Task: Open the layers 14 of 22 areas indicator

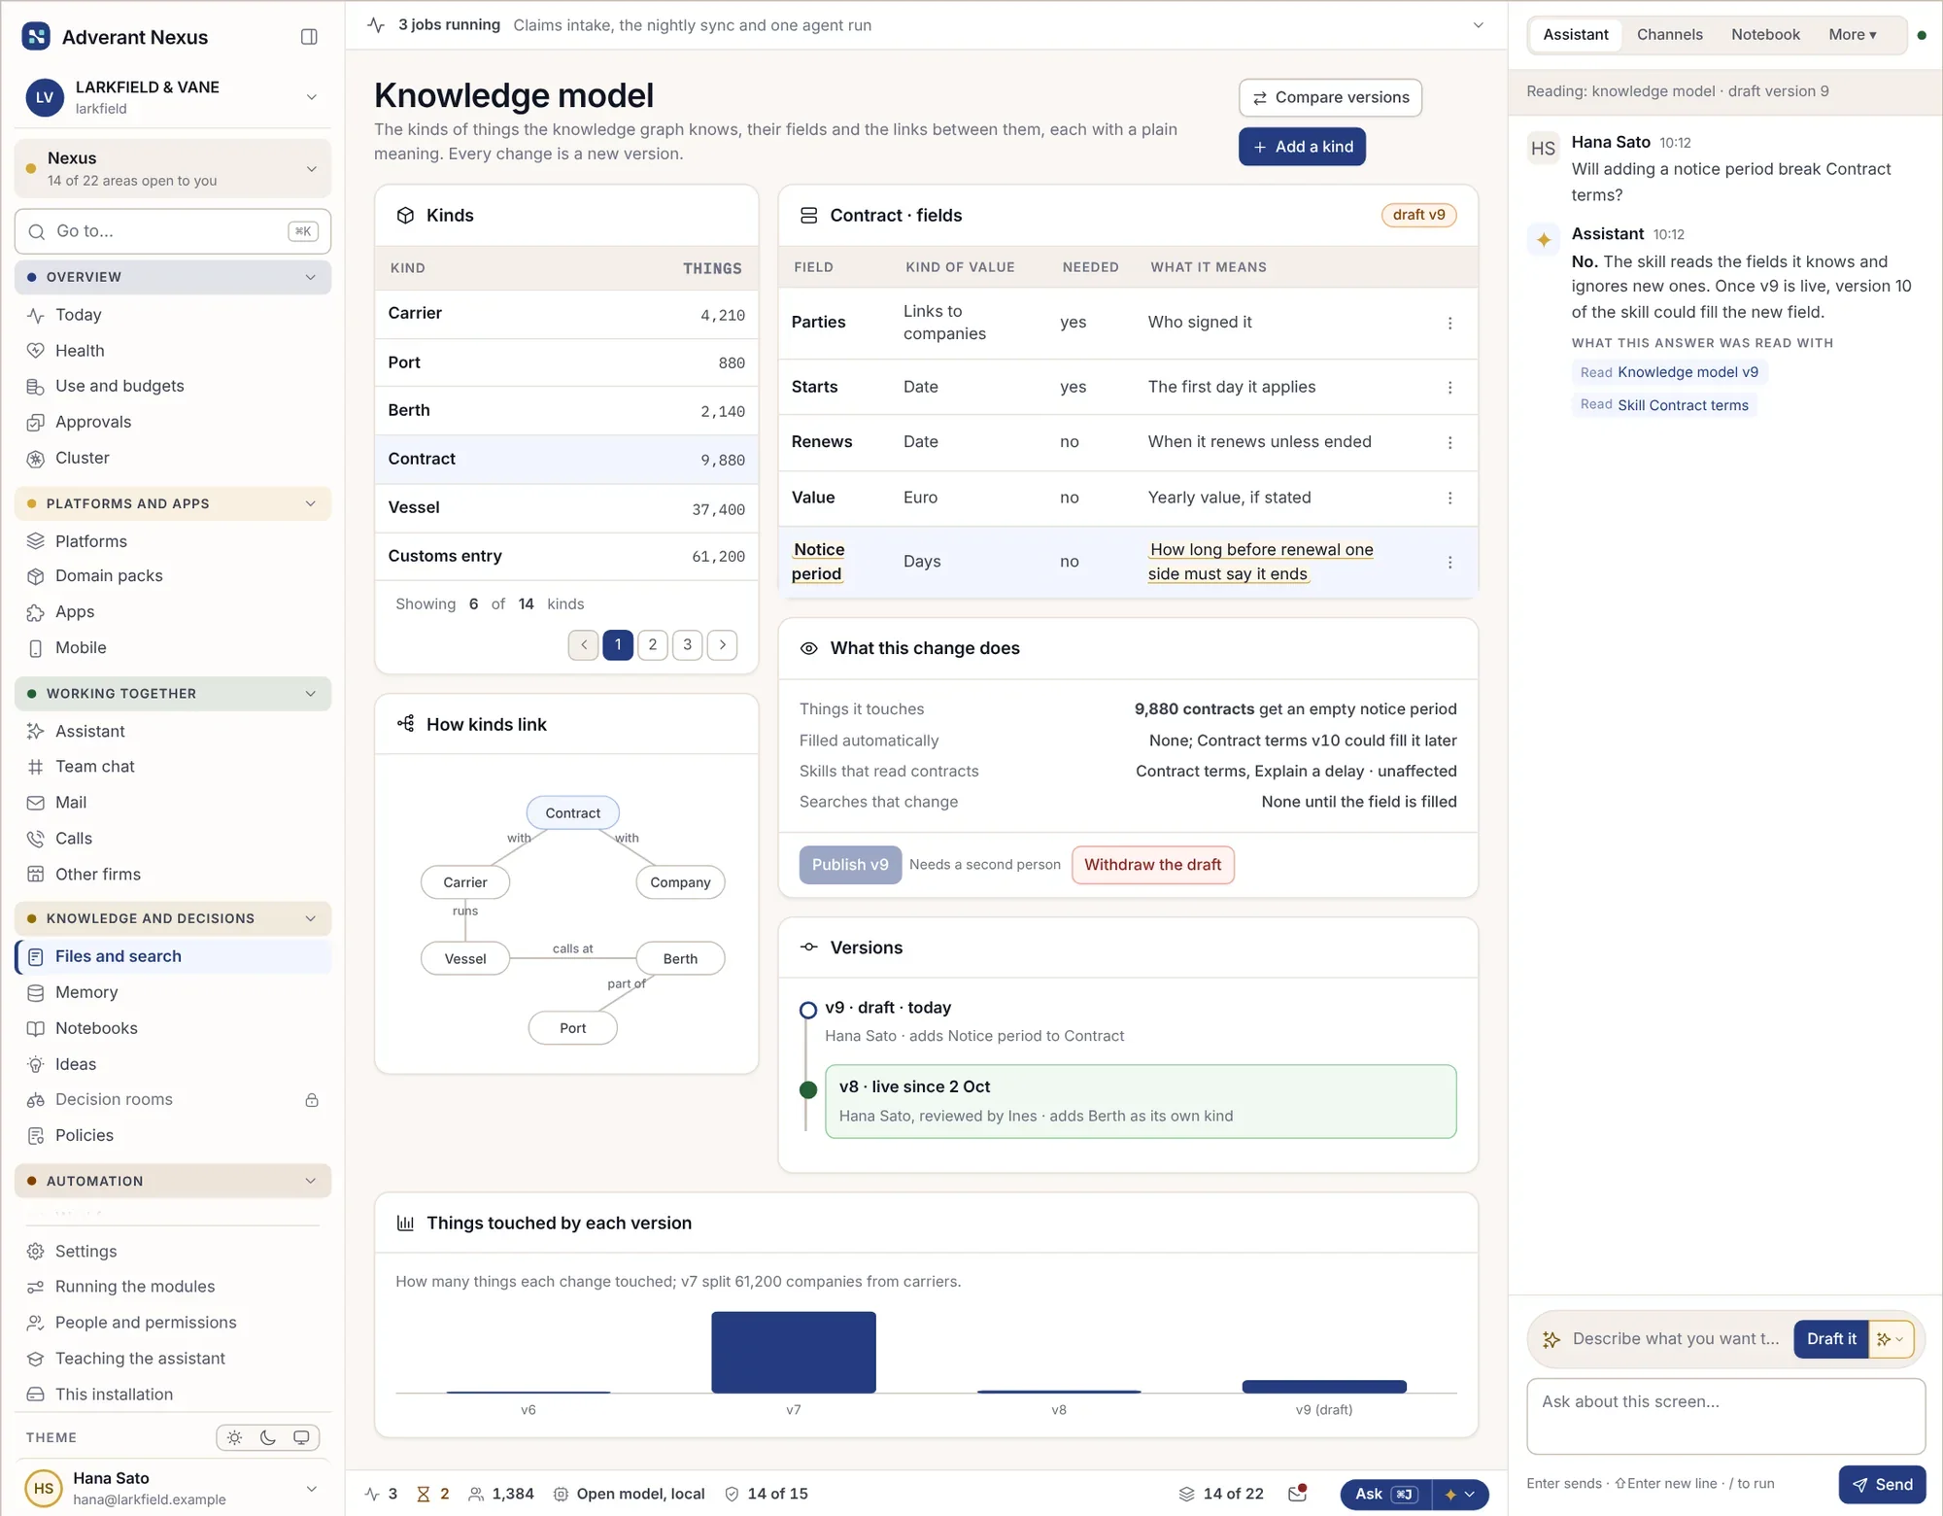Action: pos(1221,1494)
